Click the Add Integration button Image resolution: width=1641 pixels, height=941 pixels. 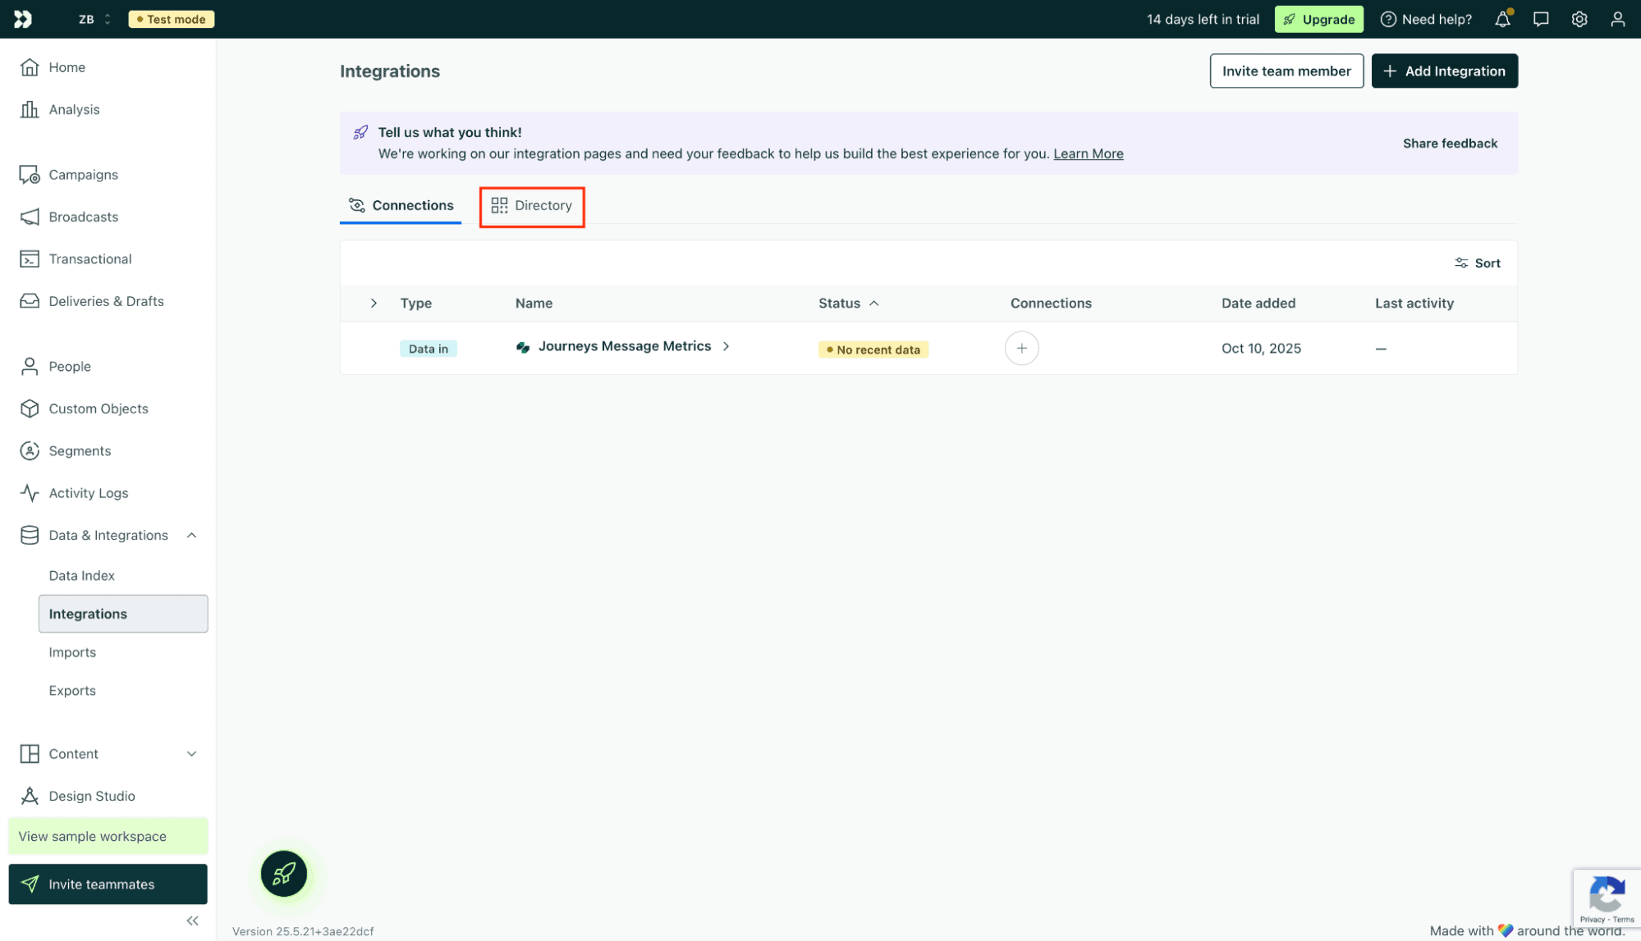point(1444,71)
